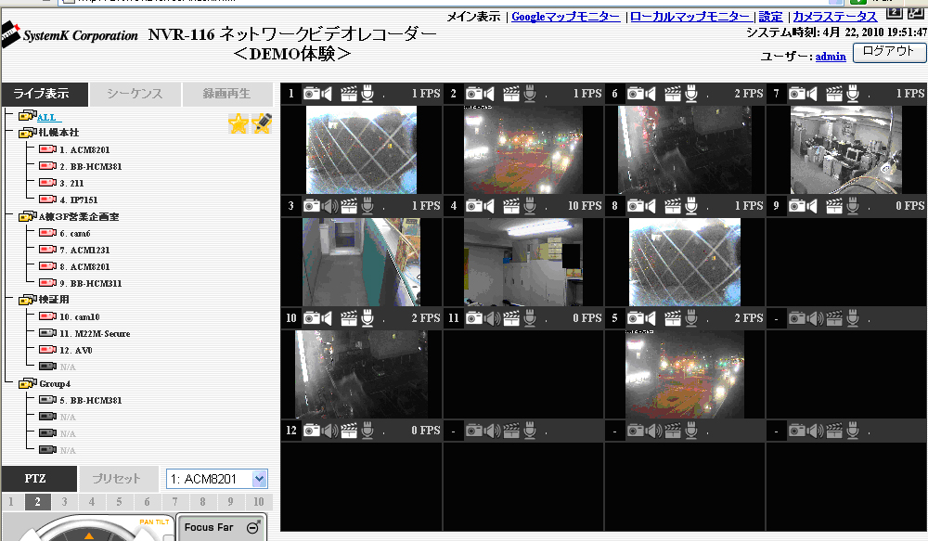This screenshot has height=541, width=928.
Task: Toggle microphone for channel 12
Action: click(x=367, y=431)
